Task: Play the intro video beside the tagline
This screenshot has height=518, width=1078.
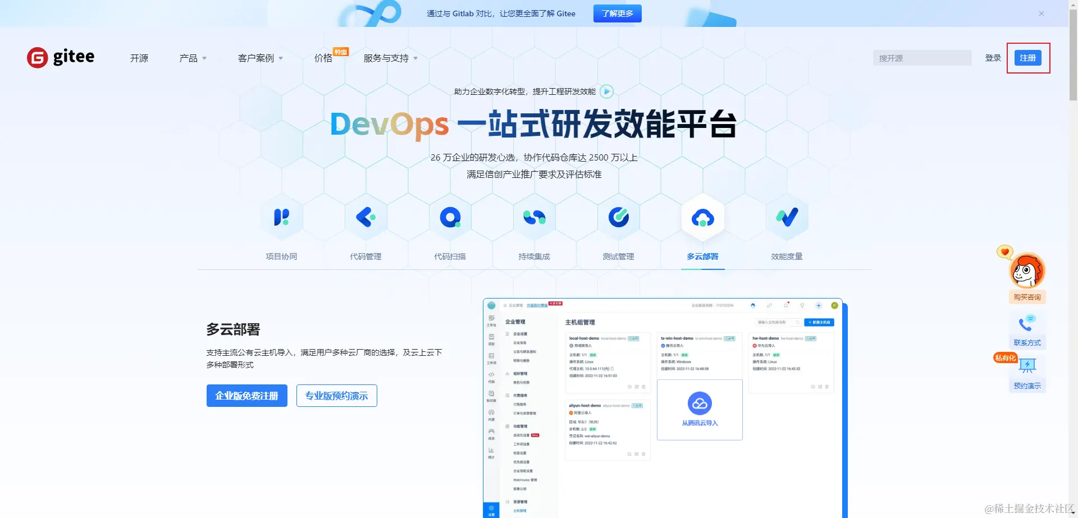Action: (606, 91)
